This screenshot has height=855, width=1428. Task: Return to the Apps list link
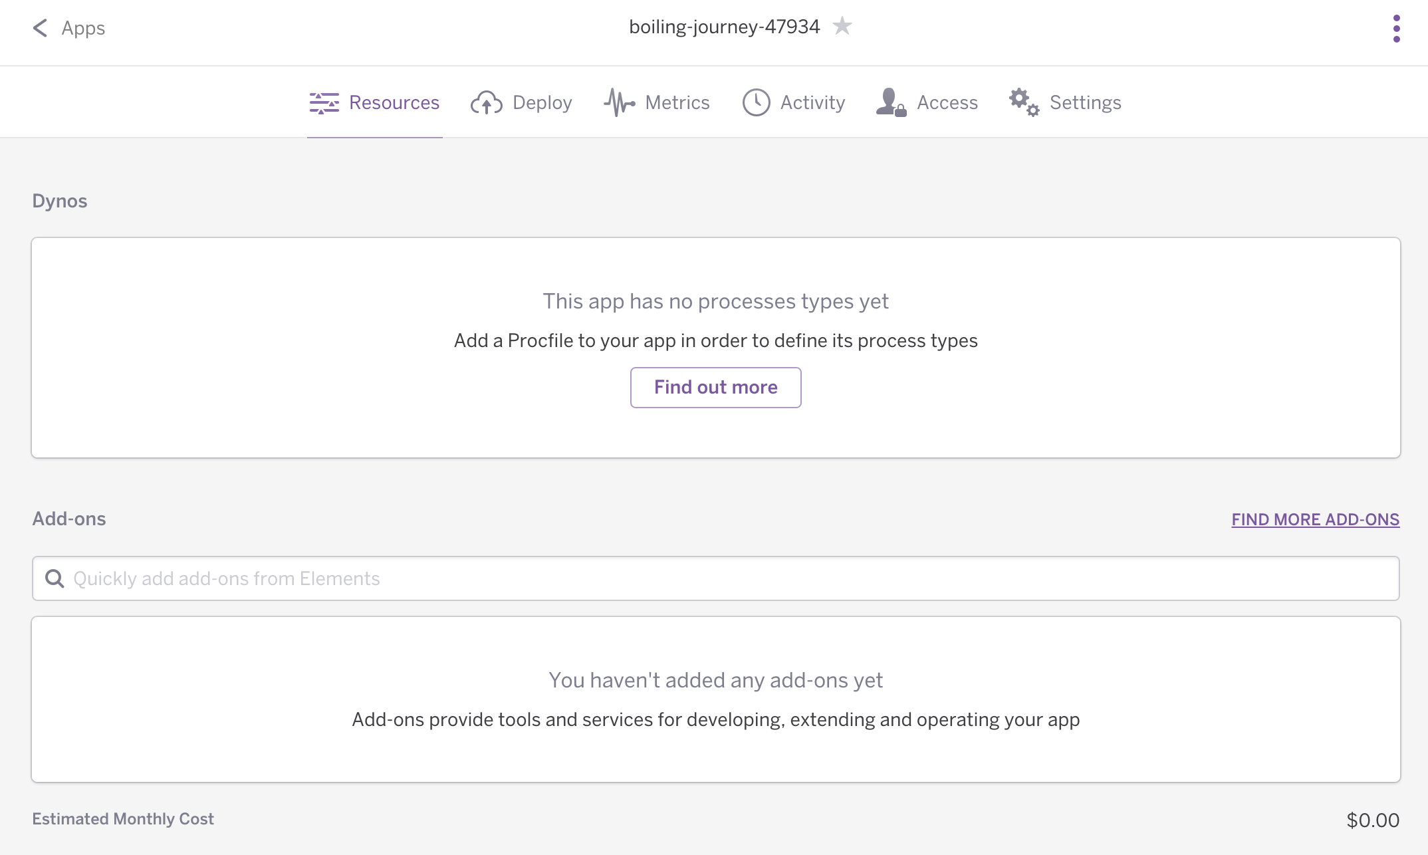(x=83, y=28)
